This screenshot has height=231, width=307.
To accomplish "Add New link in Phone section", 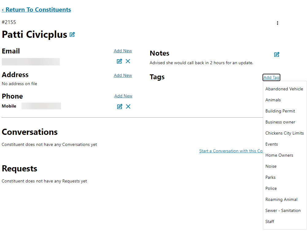I will (x=123, y=96).
